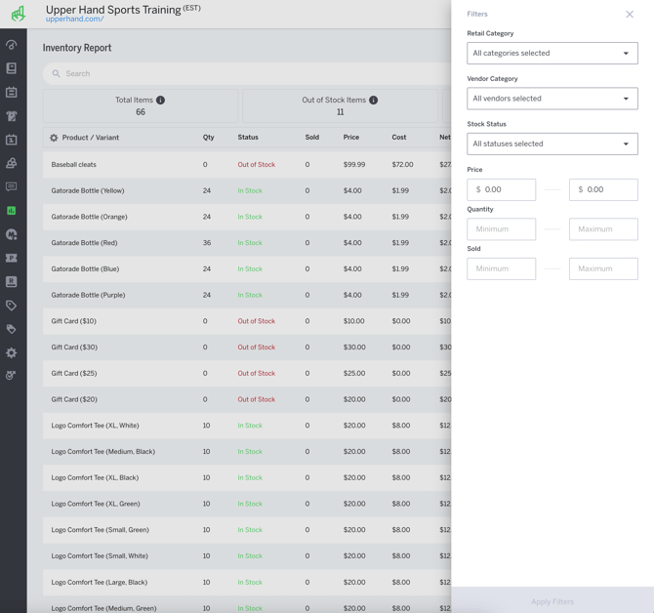Click the gear icon beside Product / Variant
Screen dimensions: 654x613
tap(54, 138)
